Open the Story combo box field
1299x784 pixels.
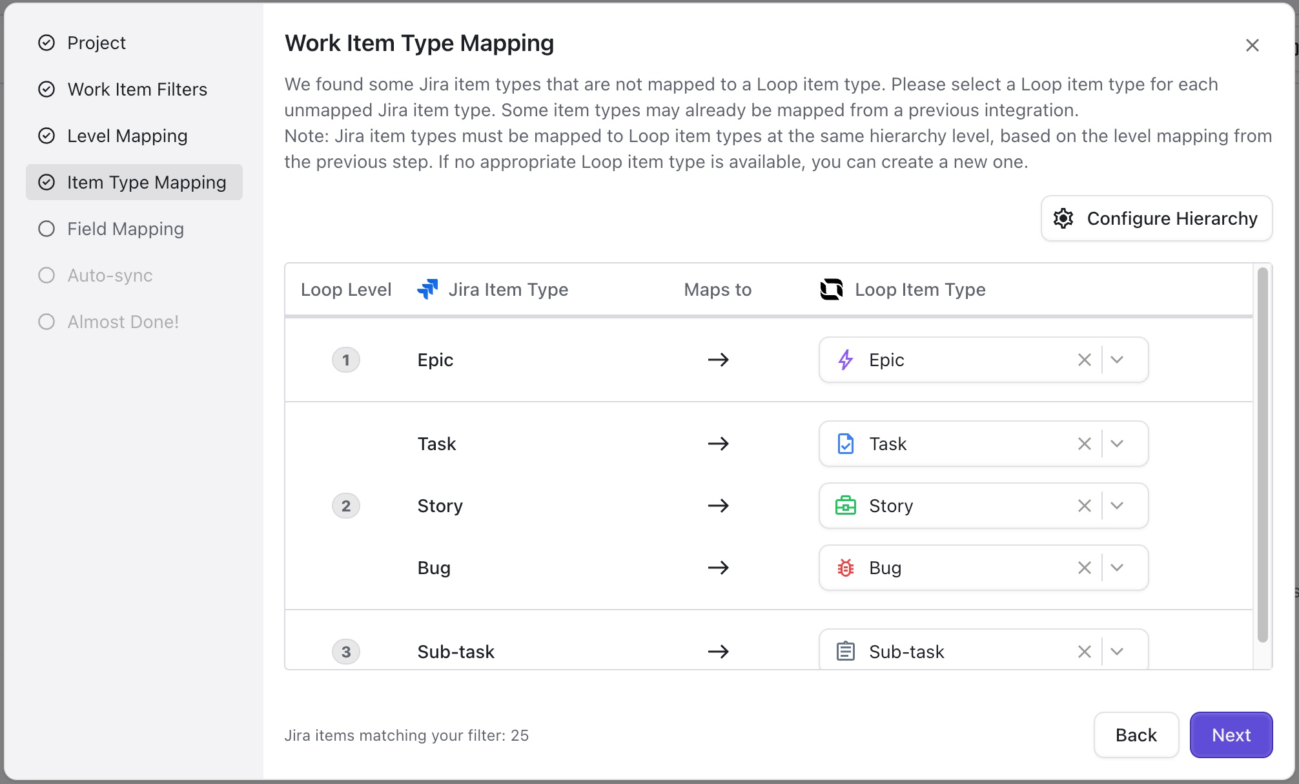click(x=984, y=506)
